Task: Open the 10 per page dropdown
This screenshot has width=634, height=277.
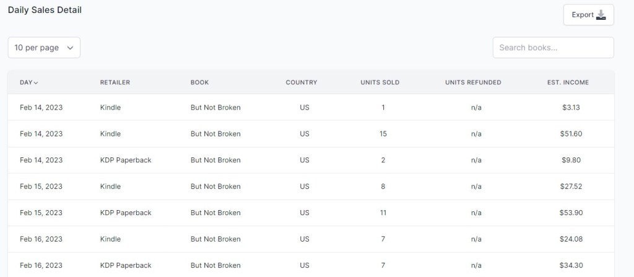Action: 44,48
